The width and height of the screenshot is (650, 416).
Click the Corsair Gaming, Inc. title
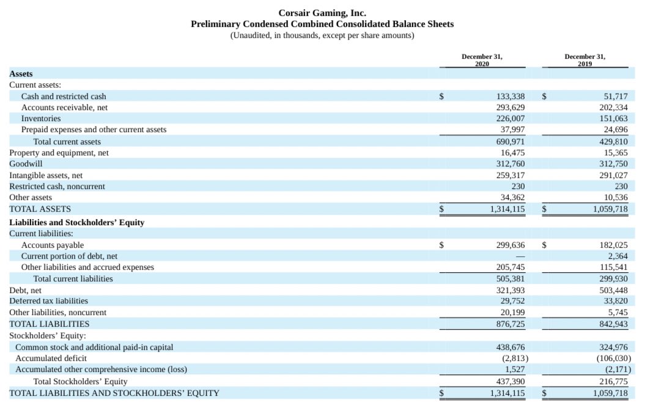point(322,12)
